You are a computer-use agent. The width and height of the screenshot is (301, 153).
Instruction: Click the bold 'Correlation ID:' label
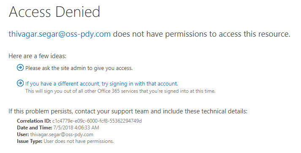pos(34,121)
